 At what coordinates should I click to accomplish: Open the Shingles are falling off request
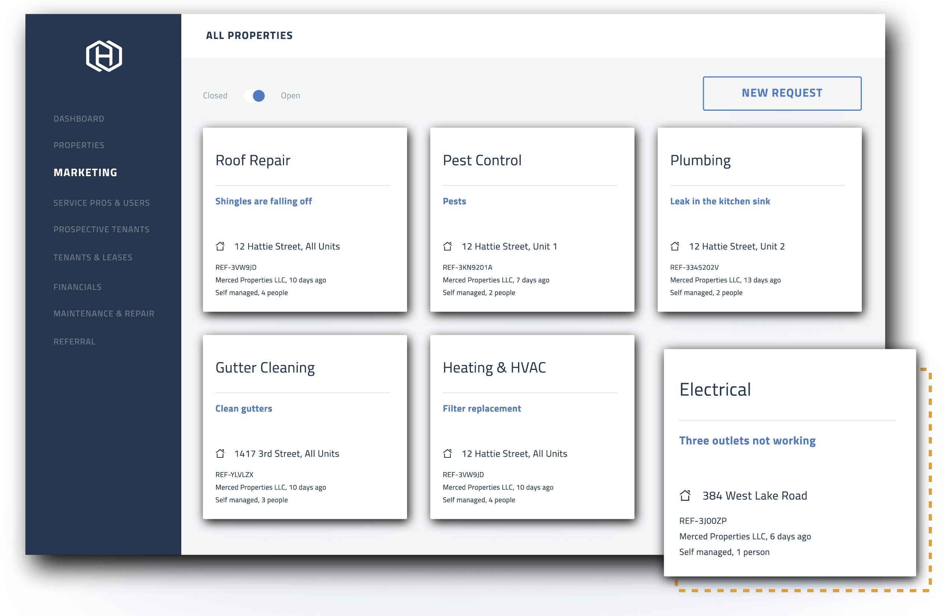point(264,201)
